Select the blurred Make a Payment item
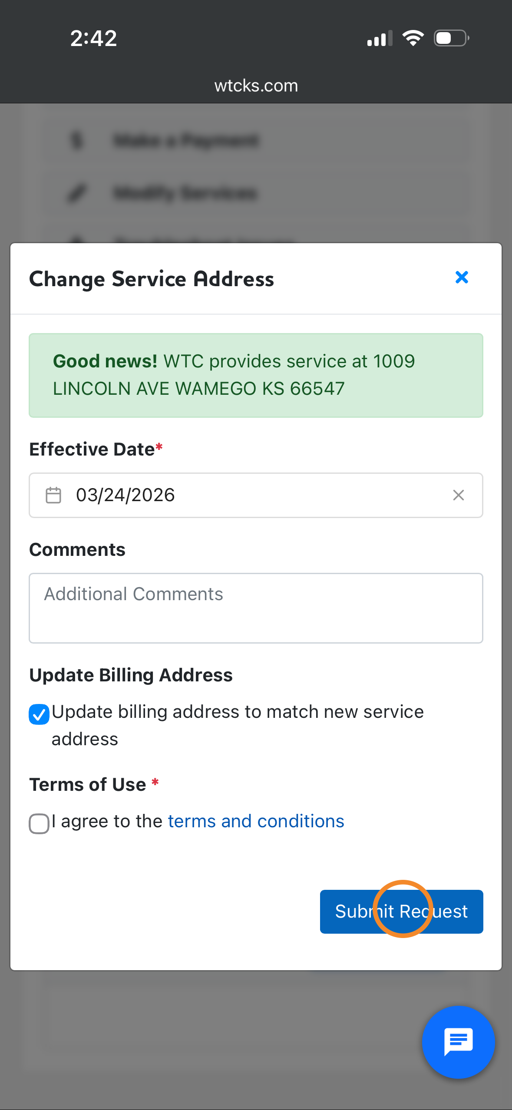 (186, 140)
